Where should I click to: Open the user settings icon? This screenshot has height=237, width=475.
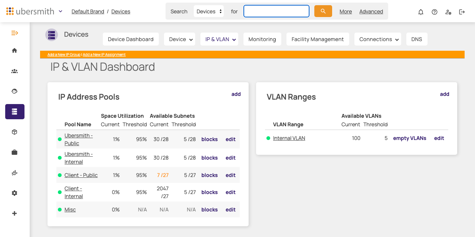coord(448,12)
